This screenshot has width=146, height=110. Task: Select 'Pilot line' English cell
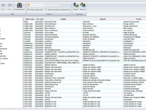(x=48, y=89)
